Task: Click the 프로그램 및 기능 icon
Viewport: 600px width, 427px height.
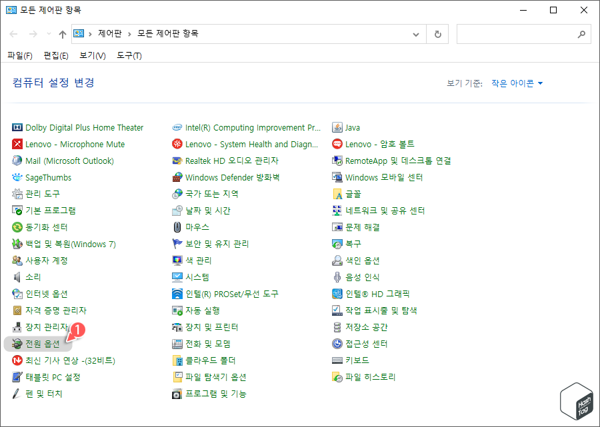Action: click(x=177, y=394)
